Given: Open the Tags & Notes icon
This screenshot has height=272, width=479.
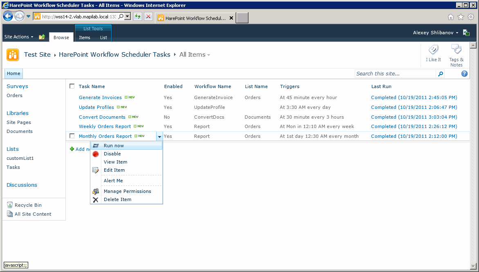Looking at the screenshot, I should pos(456,49).
